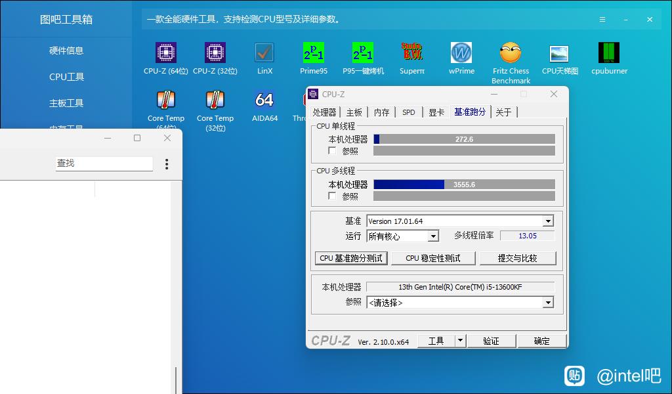This screenshot has height=394, width=672.
Task: Click the 验证 button
Action: coord(491,341)
